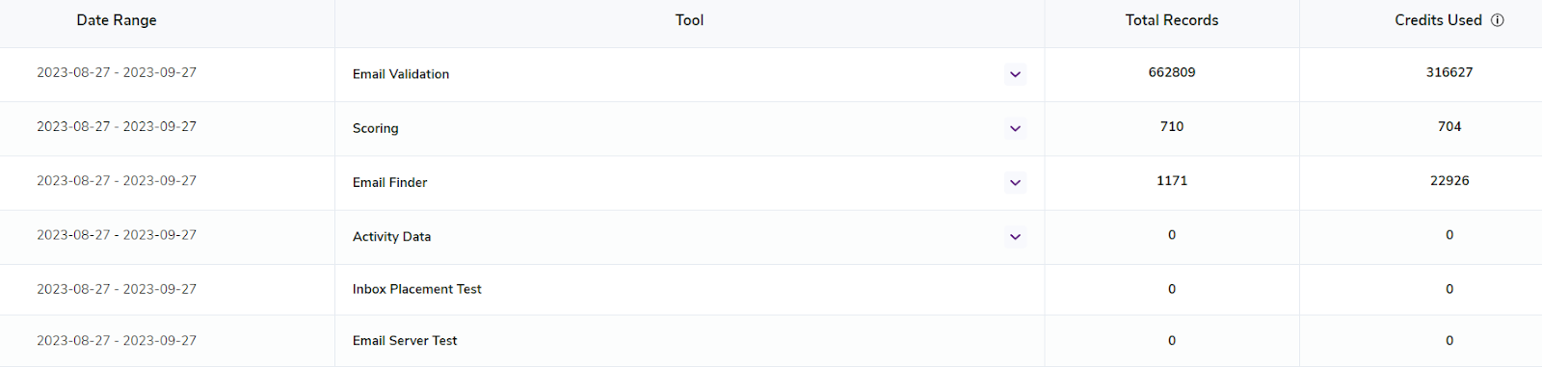This screenshot has height=367, width=1542.
Task: Click the Inbox Placement Test row
Action: 771,289
